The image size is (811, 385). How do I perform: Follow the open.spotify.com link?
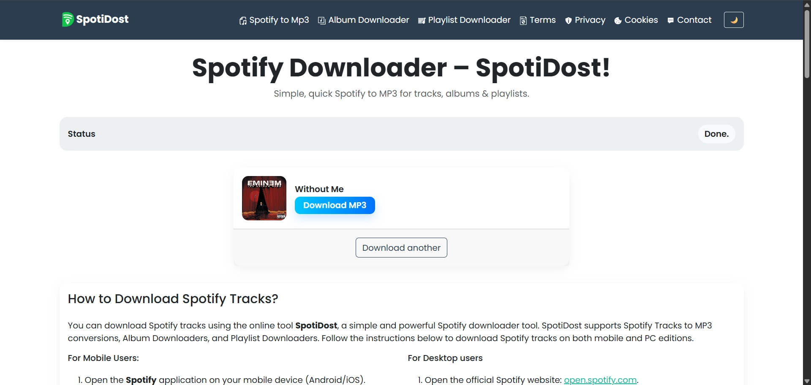click(600, 380)
